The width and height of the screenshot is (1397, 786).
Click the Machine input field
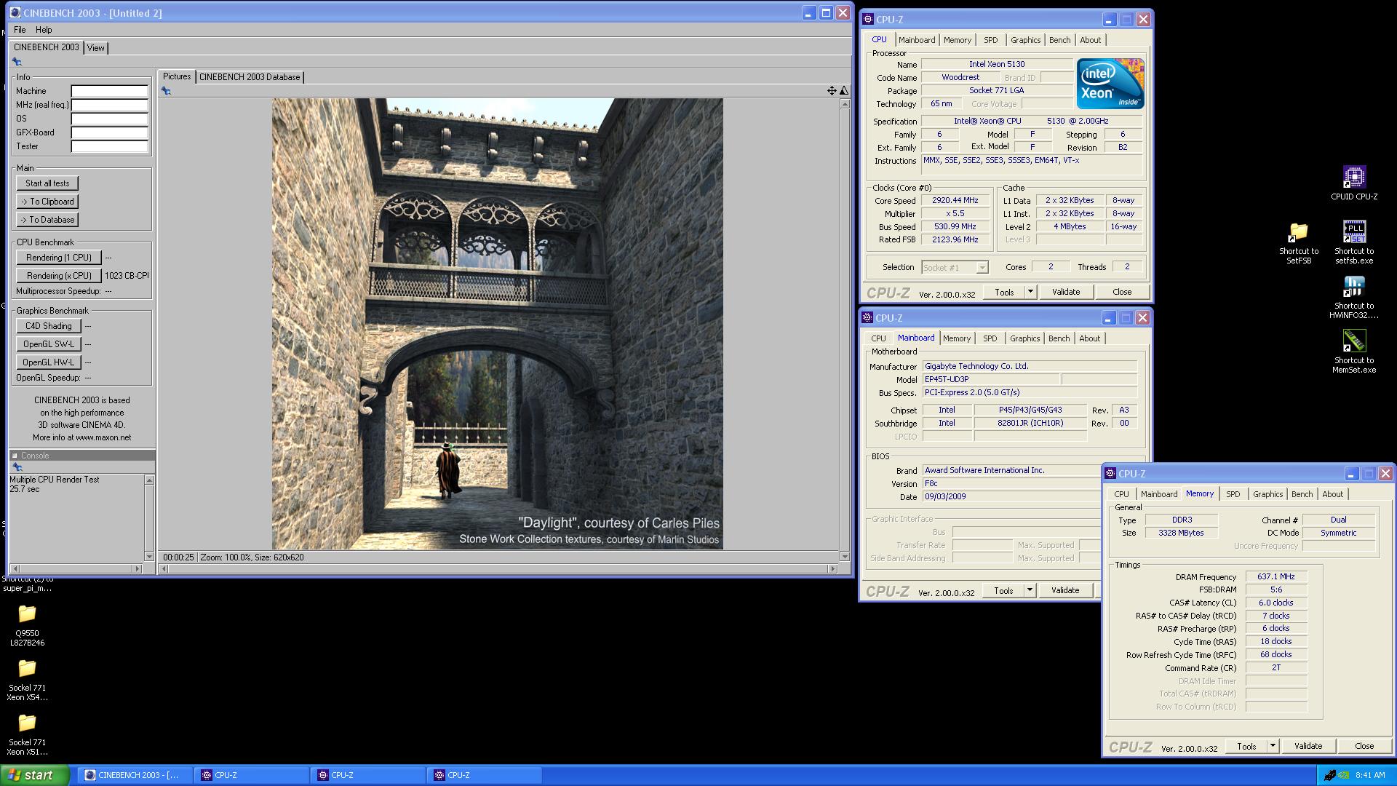click(110, 91)
